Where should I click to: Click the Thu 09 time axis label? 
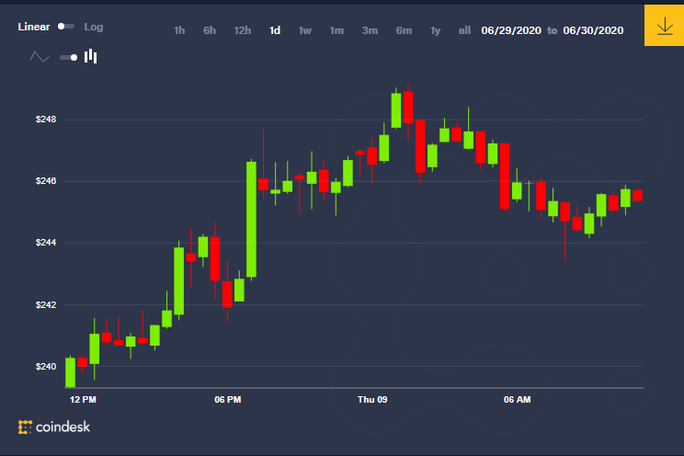[x=372, y=400]
